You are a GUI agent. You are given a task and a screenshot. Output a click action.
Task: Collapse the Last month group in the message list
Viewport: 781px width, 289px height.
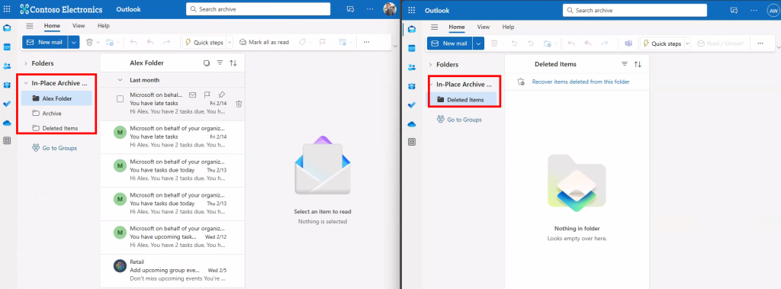coord(120,80)
